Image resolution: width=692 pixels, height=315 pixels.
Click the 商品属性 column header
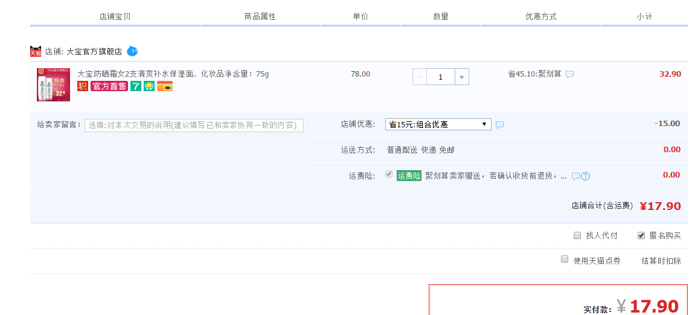click(260, 16)
